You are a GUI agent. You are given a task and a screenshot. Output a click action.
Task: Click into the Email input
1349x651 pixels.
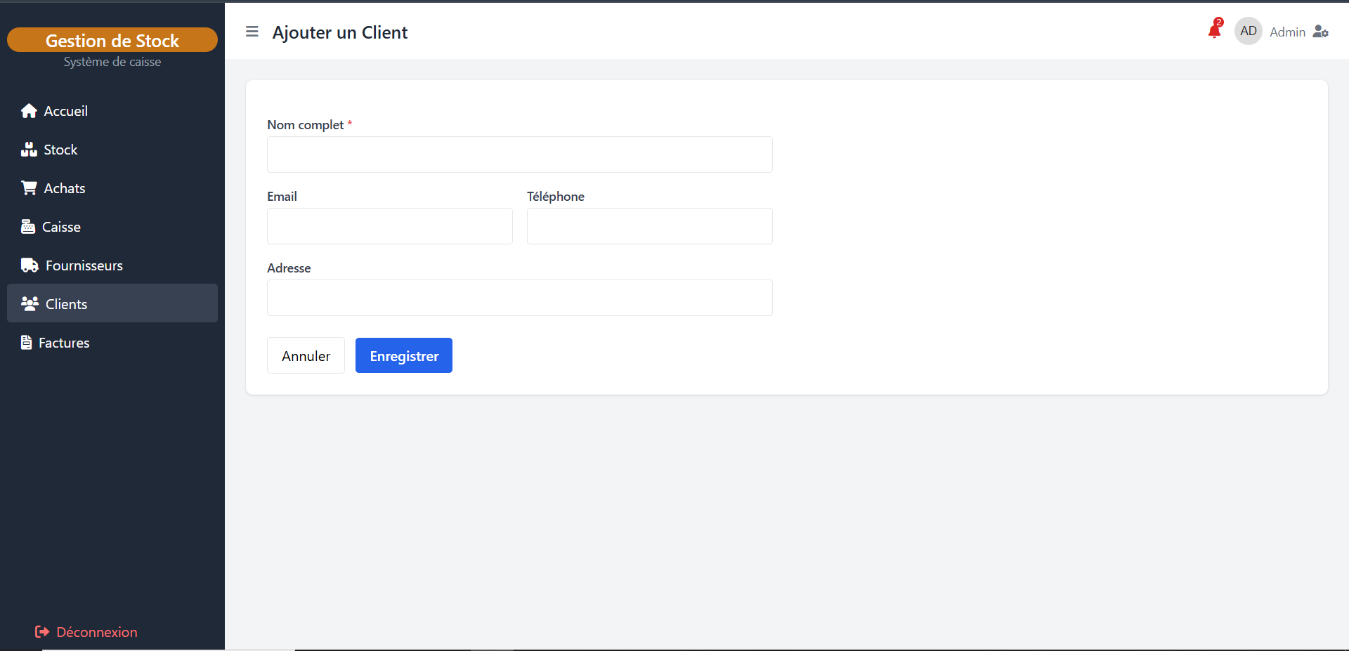pos(389,226)
